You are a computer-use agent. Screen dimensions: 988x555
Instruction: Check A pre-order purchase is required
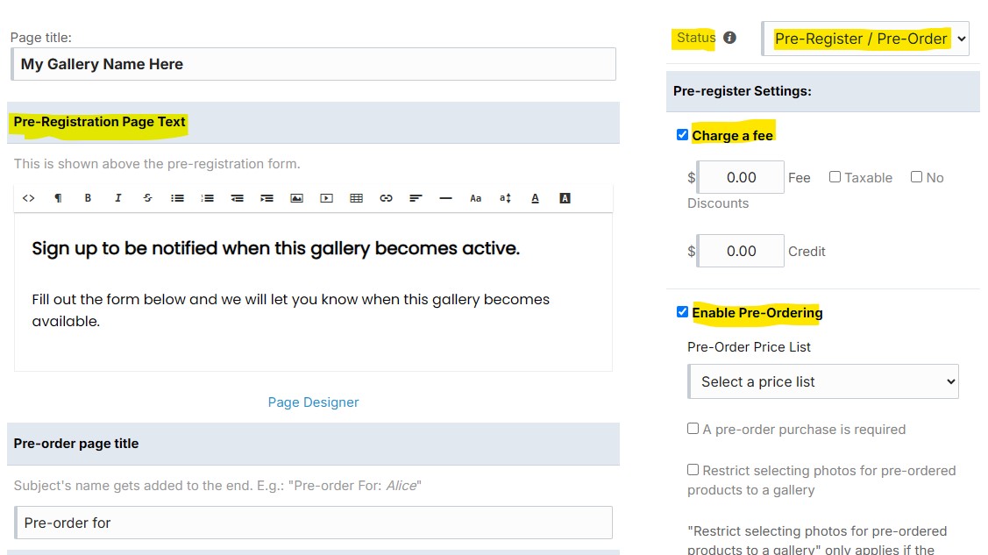click(693, 429)
